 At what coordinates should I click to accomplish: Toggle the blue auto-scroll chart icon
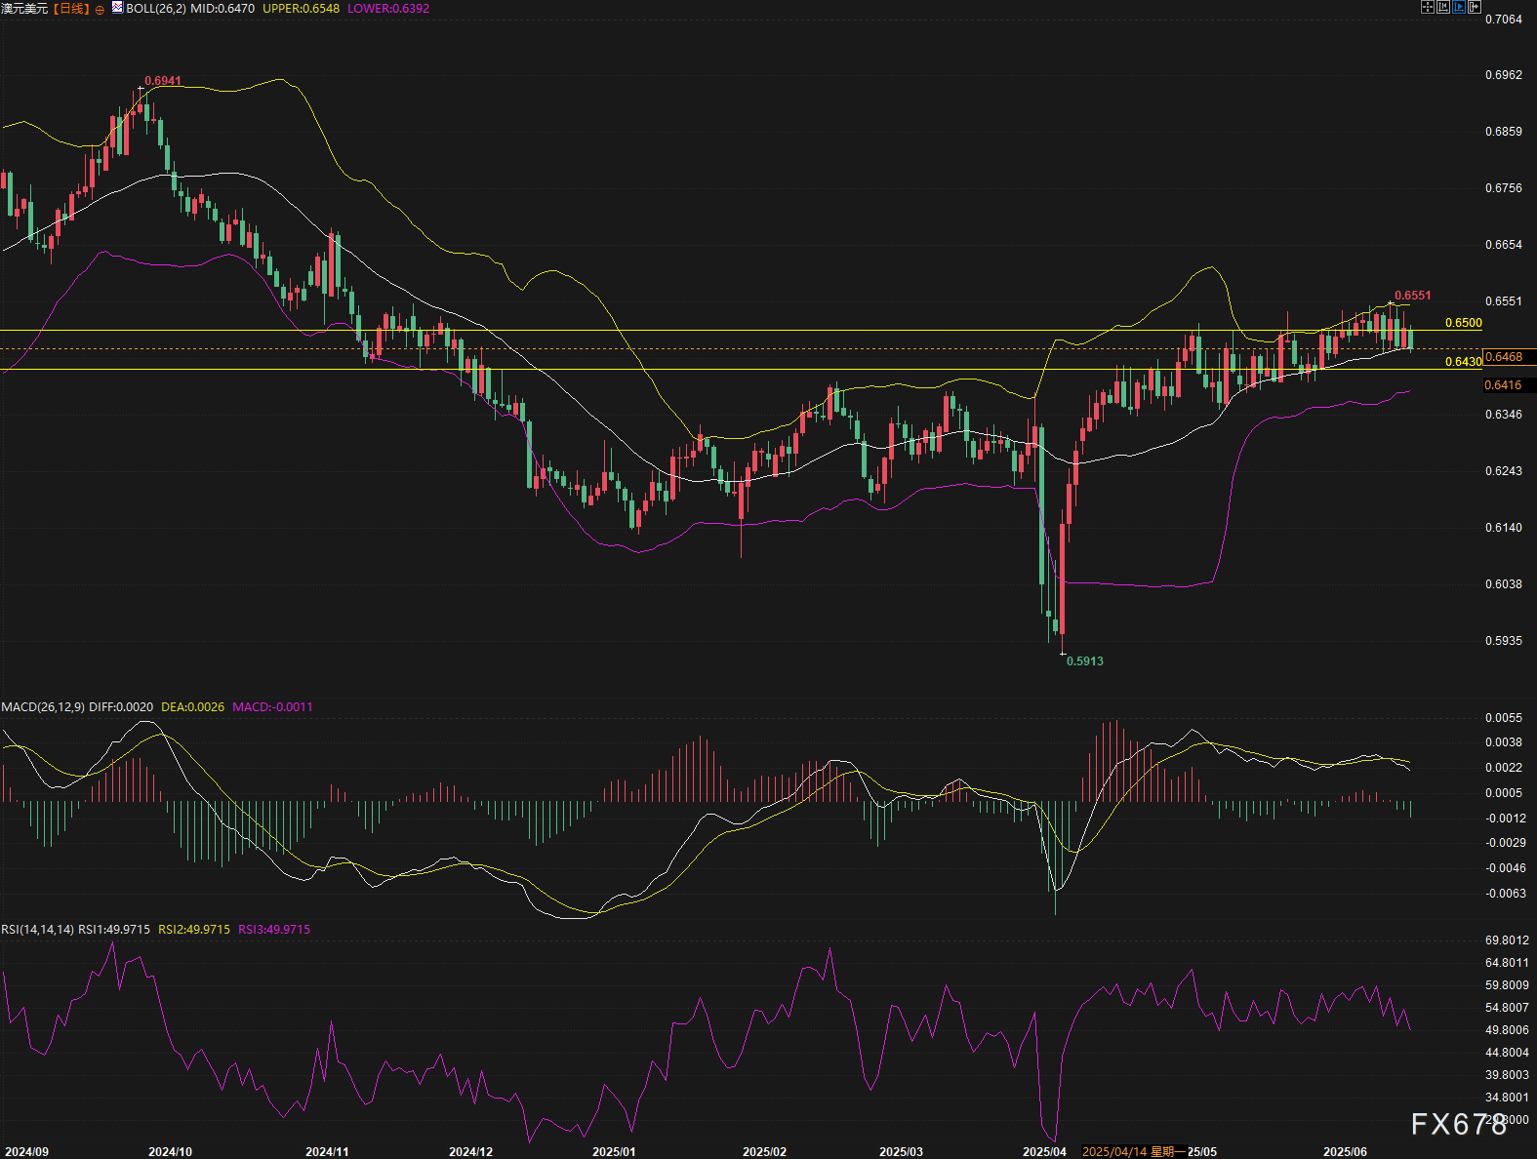[x=1460, y=7]
